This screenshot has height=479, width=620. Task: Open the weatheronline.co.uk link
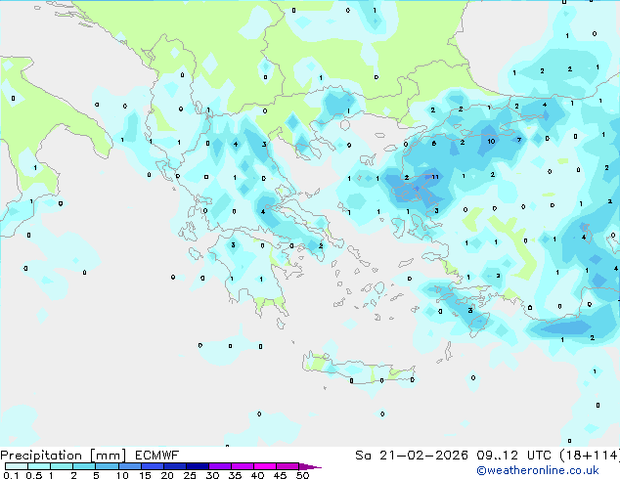pyautogui.click(x=538, y=470)
